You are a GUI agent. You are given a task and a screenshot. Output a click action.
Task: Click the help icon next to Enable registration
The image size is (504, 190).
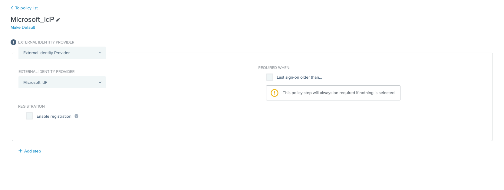77,116
